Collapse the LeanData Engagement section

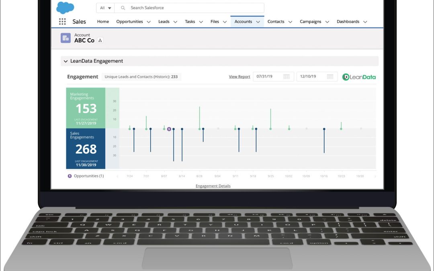coord(66,61)
